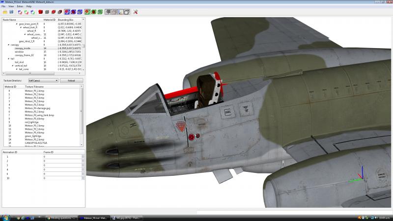Open the Texture Directory dropdown
The image size is (393, 221).
click(43, 81)
